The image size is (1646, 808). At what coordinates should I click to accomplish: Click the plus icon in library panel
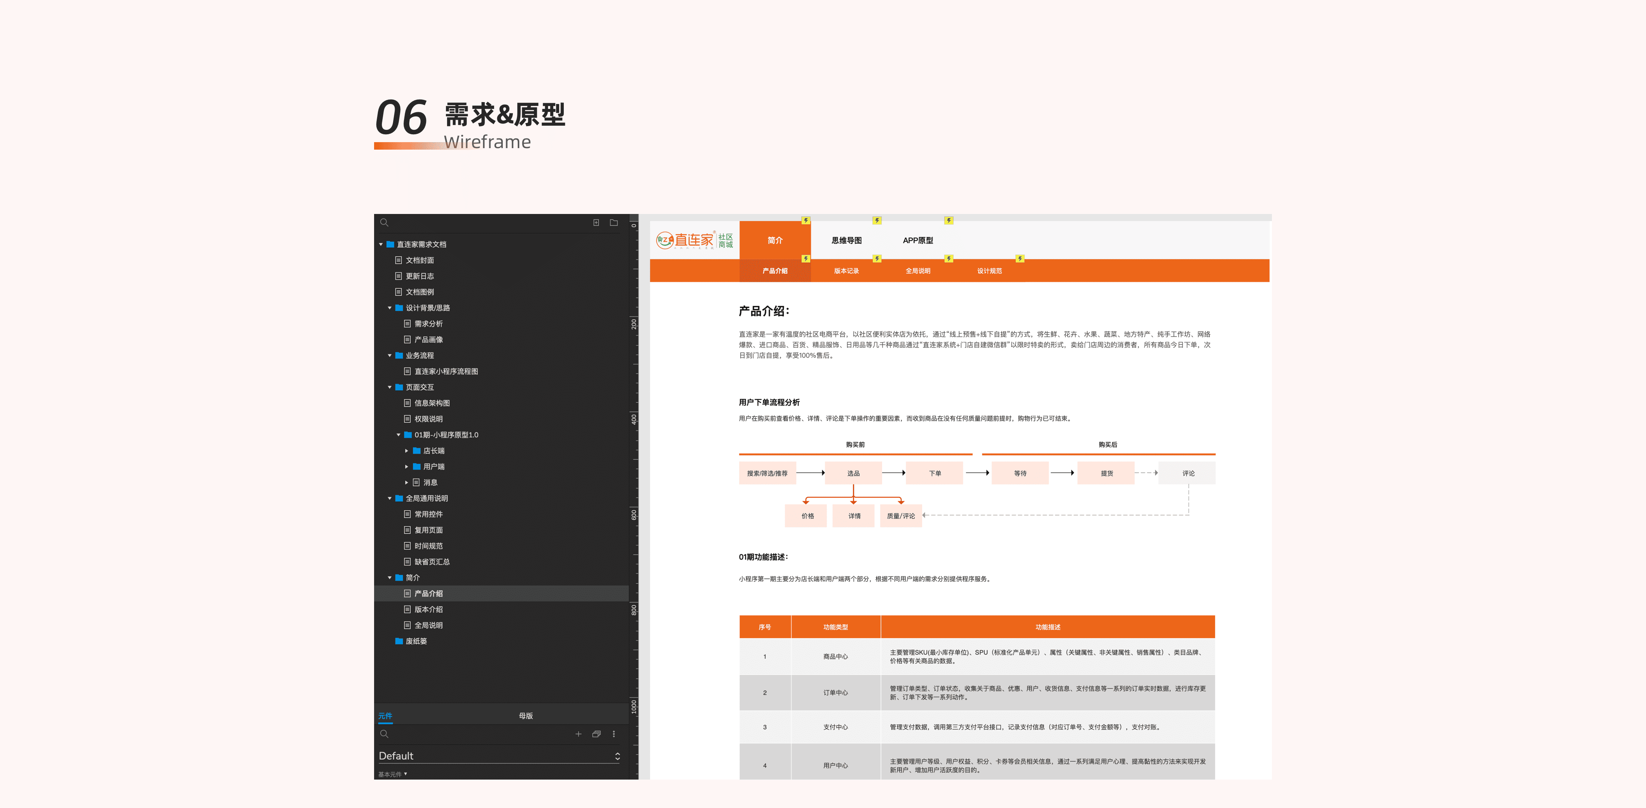tap(578, 734)
